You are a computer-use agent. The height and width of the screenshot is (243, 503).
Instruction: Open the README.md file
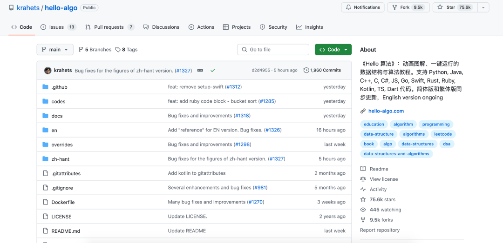tap(66, 231)
